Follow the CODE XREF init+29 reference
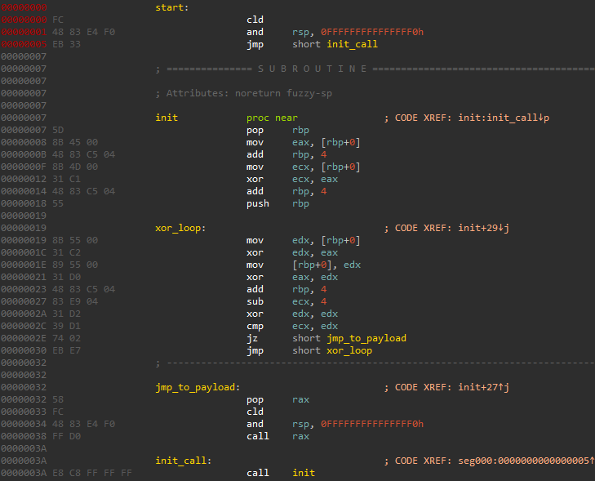 pyautogui.click(x=483, y=228)
